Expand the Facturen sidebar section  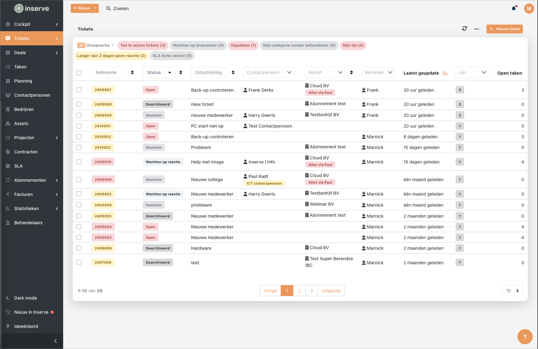coord(23,194)
